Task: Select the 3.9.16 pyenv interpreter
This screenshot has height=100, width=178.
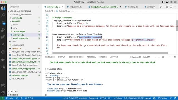Action: (x=137, y=98)
